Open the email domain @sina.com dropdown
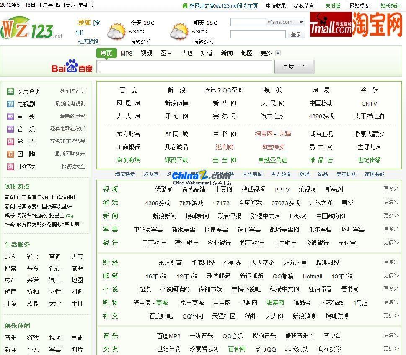The image size is (406, 355). (301, 22)
